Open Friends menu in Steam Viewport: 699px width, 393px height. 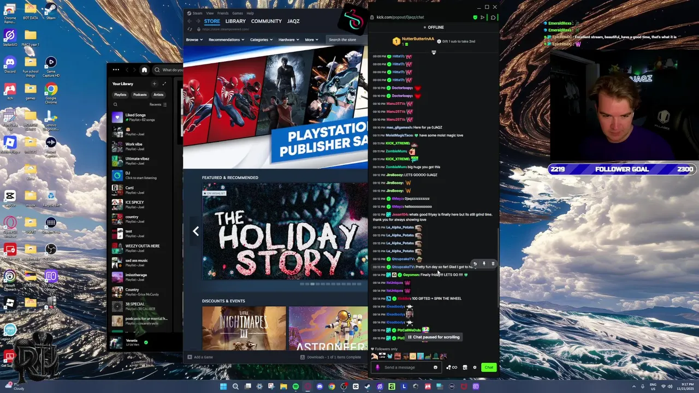(x=223, y=13)
